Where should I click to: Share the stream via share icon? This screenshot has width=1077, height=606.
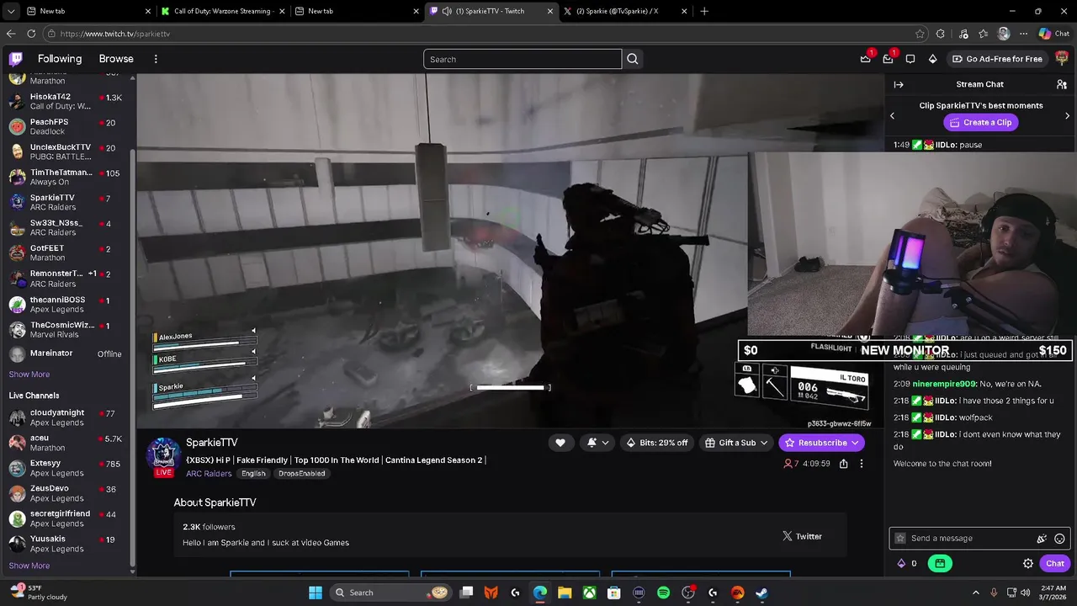pos(844,464)
